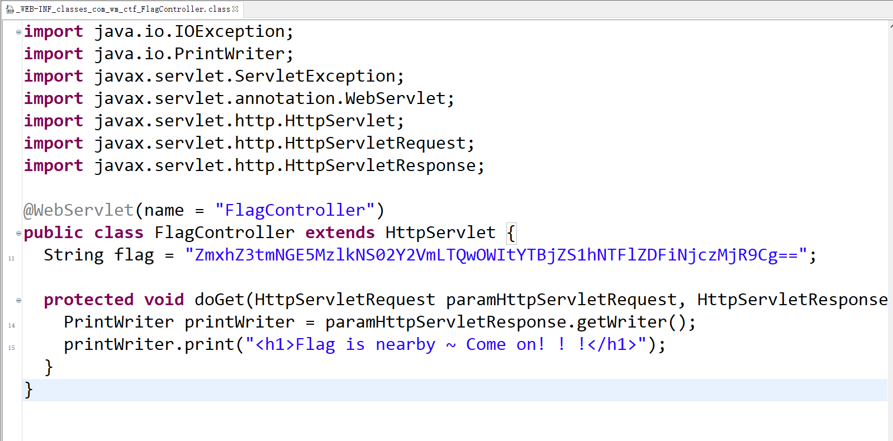Click the "Flag is nearby" string literal
This screenshot has width=893, height=441.
(x=445, y=345)
